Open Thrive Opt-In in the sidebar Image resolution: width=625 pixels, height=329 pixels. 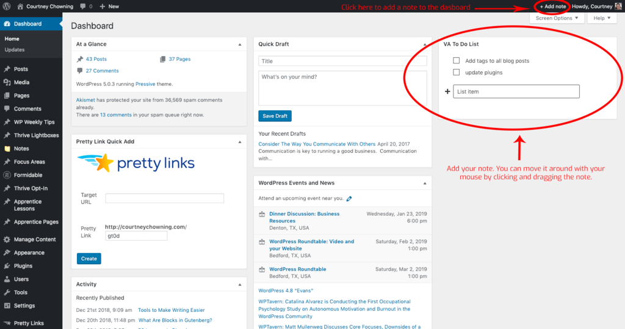tap(31, 188)
